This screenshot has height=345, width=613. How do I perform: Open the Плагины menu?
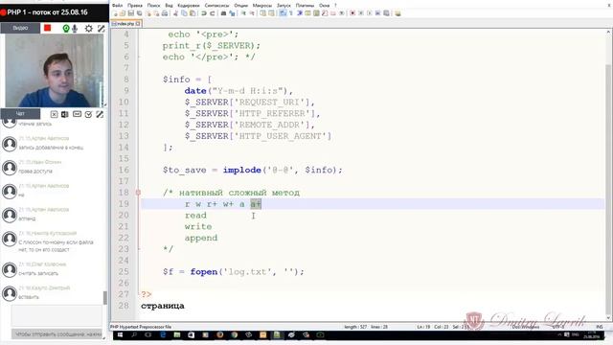[305, 6]
